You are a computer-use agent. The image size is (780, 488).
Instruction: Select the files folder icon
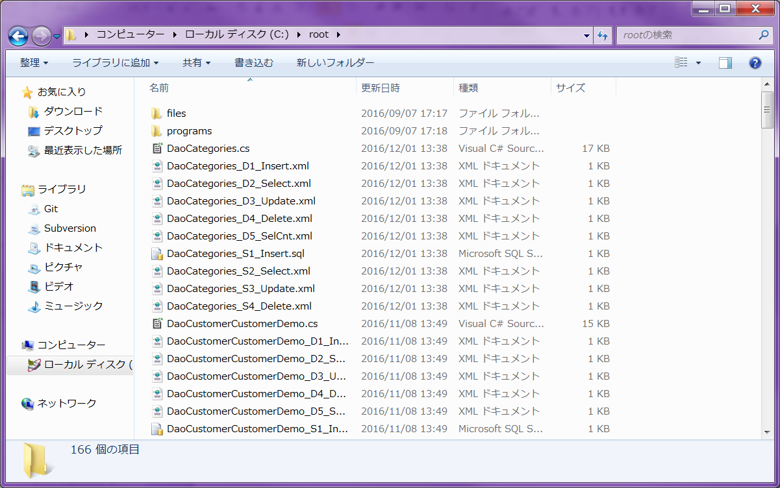157,114
